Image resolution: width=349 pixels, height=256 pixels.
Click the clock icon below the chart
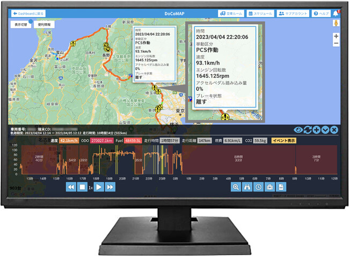point(259,187)
